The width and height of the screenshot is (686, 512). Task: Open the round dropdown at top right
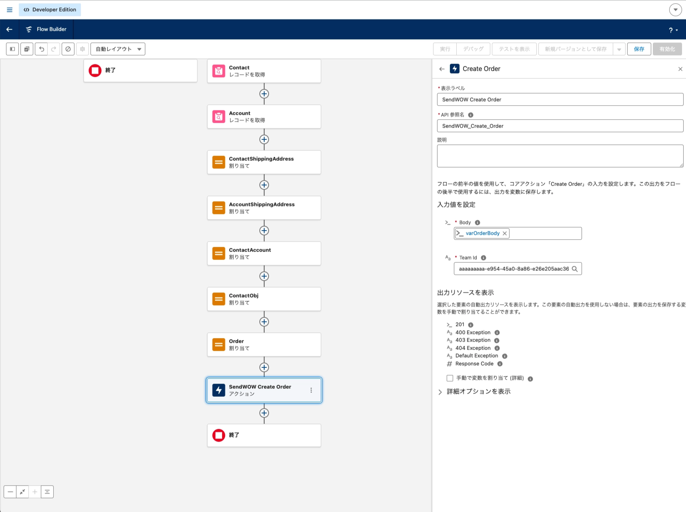676,10
